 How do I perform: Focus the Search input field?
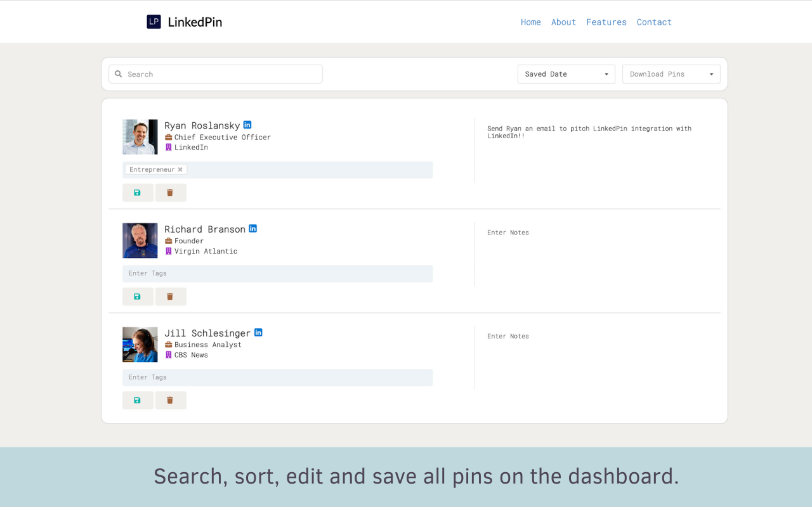pos(216,74)
